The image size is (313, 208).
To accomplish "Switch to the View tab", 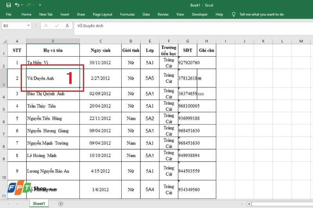I will click(180, 14).
